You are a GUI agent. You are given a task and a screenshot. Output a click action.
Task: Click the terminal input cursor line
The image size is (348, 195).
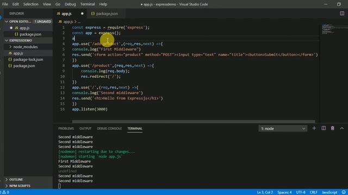tap(59, 186)
